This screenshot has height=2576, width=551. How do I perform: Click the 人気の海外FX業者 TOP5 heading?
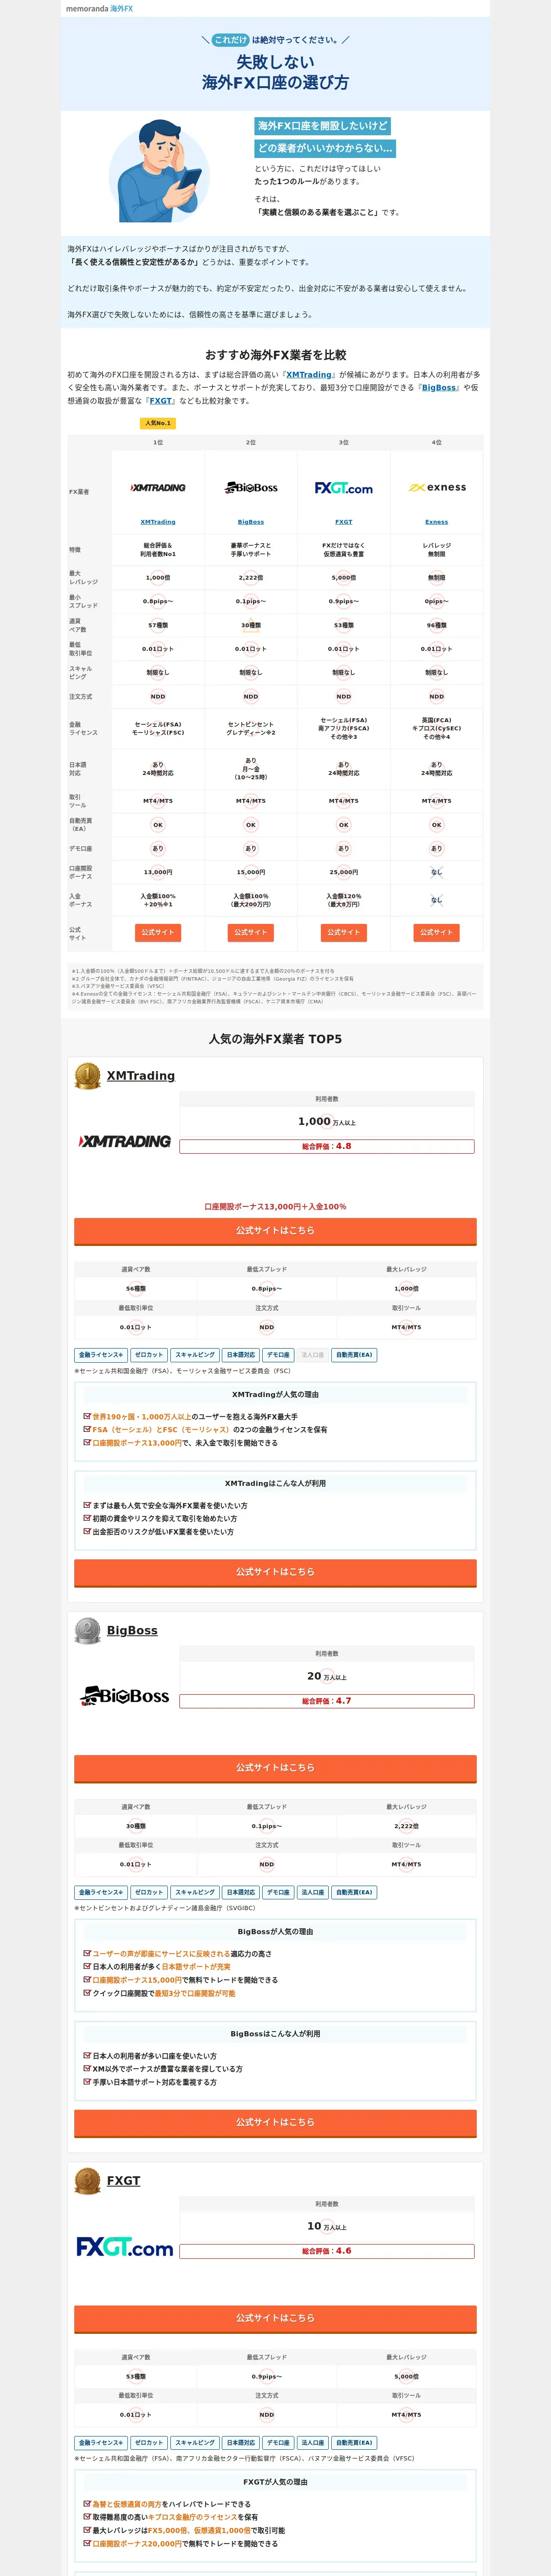[275, 1039]
